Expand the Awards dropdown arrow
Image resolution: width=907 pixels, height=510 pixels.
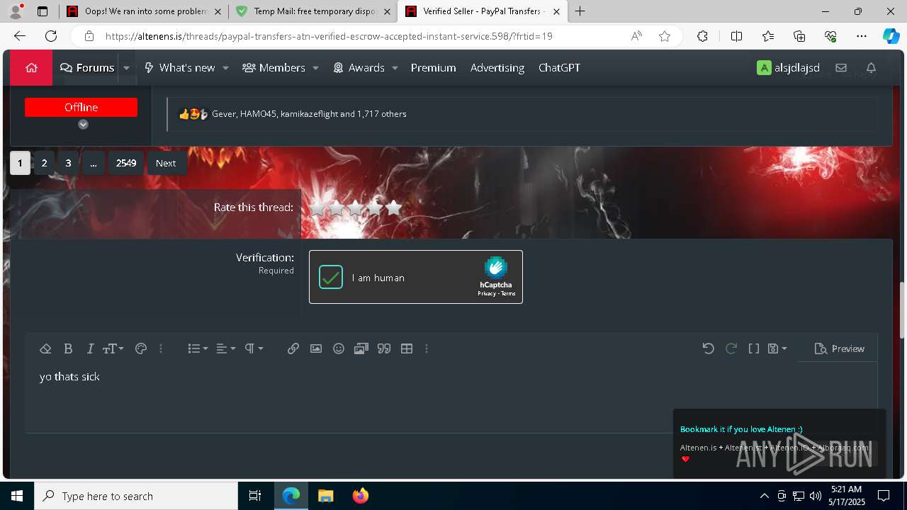point(395,68)
